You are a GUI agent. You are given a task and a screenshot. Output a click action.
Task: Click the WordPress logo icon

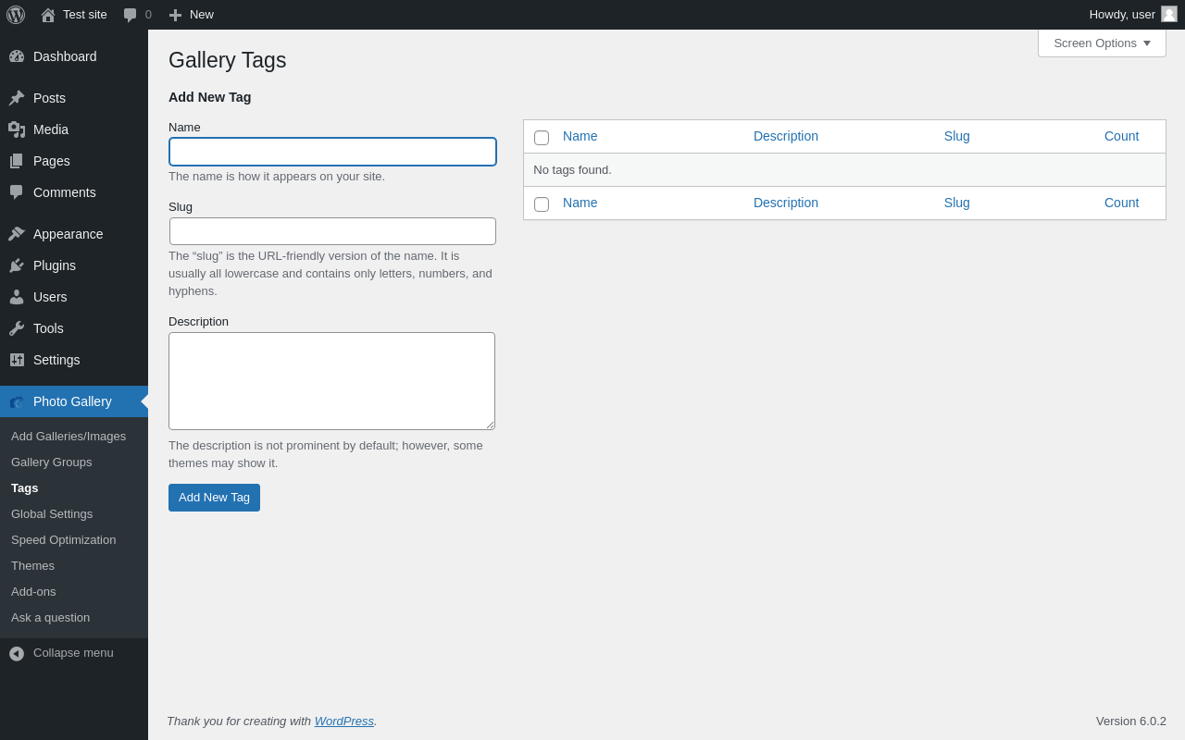(16, 15)
